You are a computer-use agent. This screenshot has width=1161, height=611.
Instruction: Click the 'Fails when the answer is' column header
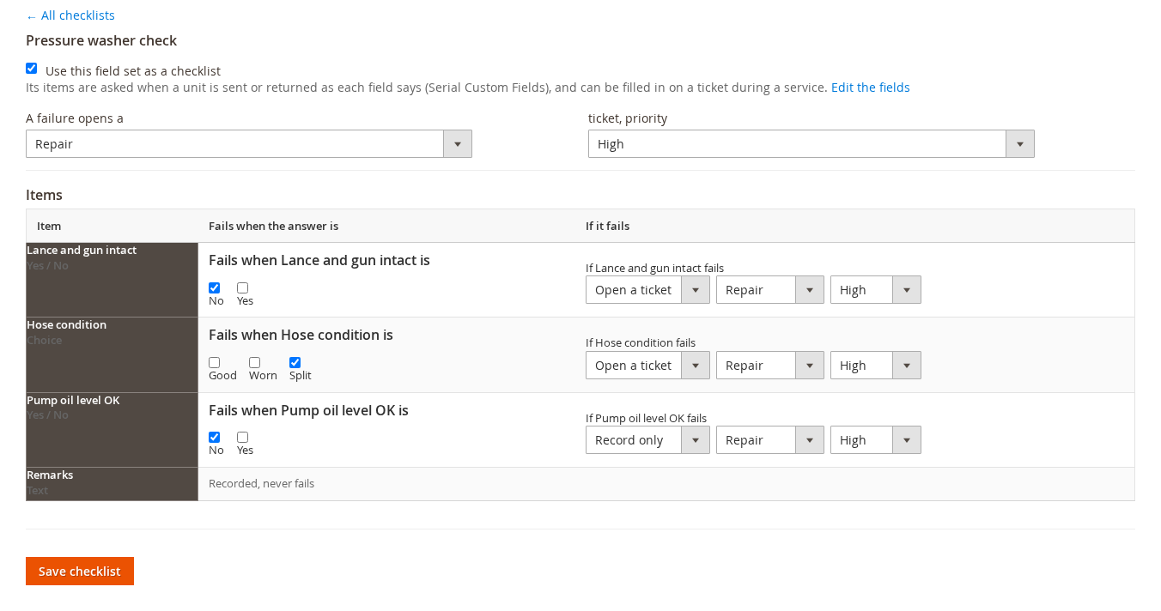(274, 227)
